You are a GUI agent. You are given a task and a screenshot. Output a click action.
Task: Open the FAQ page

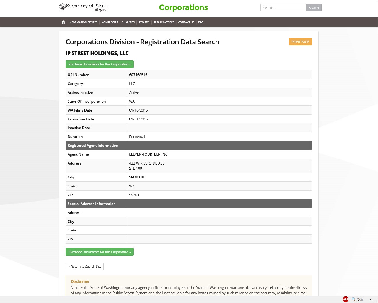(x=201, y=22)
